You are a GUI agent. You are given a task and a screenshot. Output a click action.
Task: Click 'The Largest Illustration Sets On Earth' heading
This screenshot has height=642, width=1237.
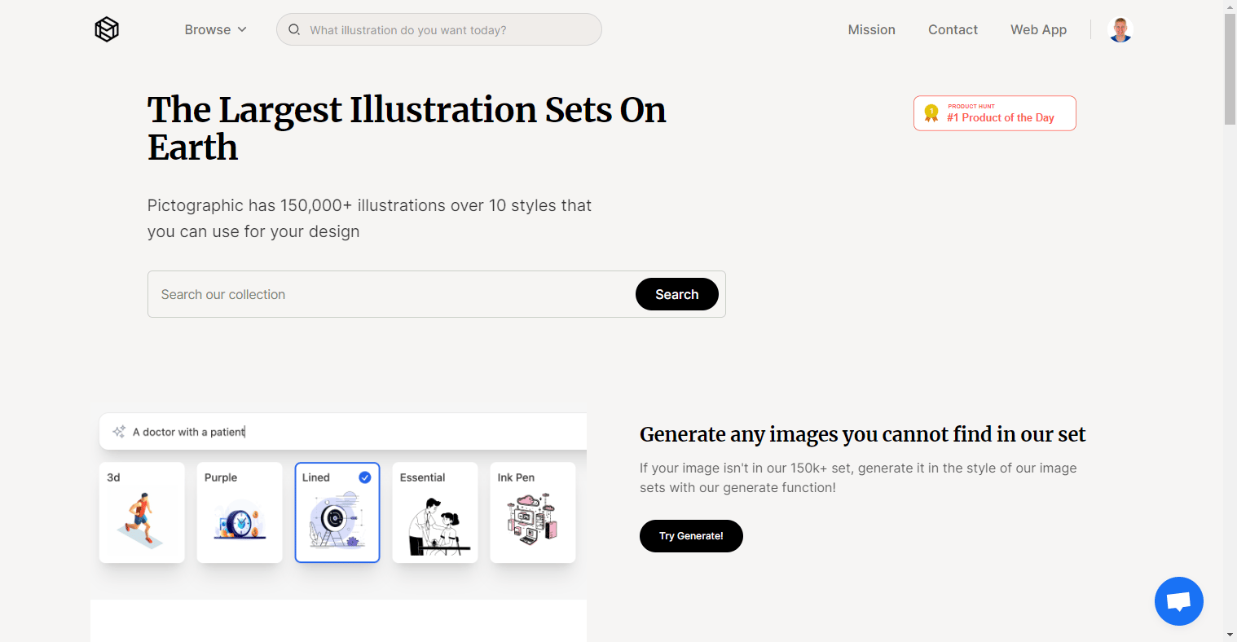click(x=407, y=129)
